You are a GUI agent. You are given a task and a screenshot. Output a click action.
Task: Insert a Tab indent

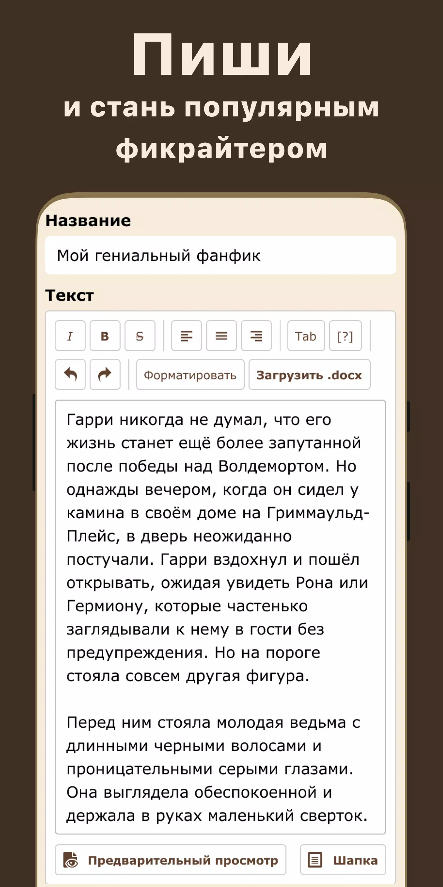click(x=306, y=336)
